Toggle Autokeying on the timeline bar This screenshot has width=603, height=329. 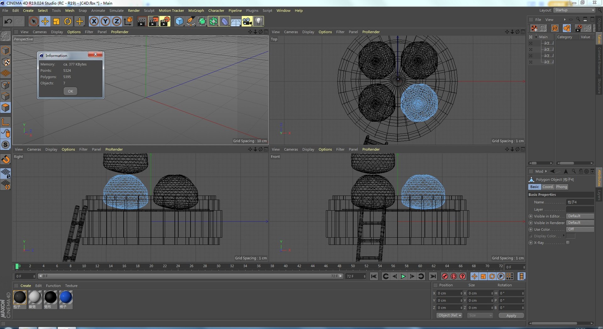click(x=454, y=276)
